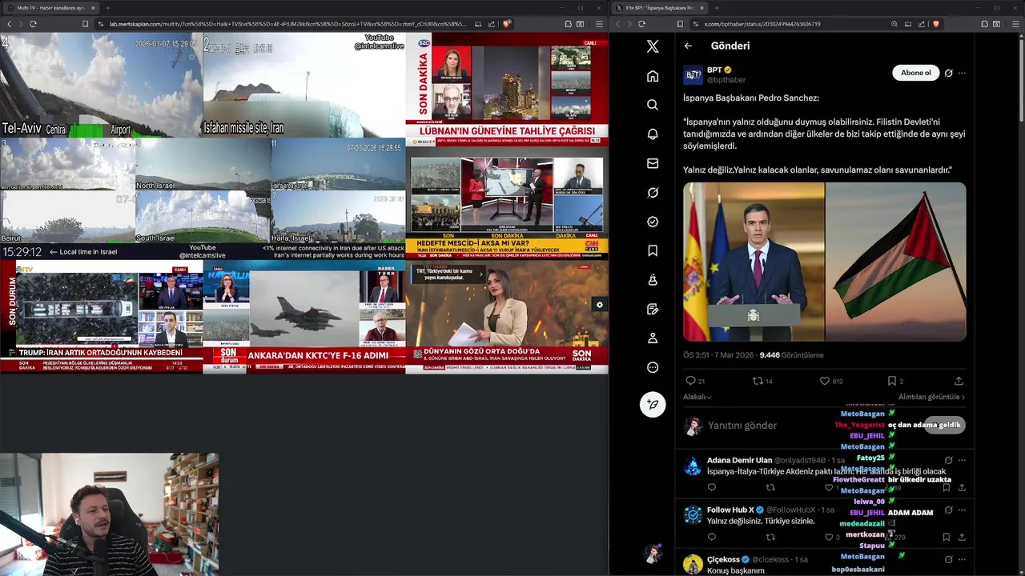
Task: Open More circle icon in X sidebar
Action: pos(653,368)
